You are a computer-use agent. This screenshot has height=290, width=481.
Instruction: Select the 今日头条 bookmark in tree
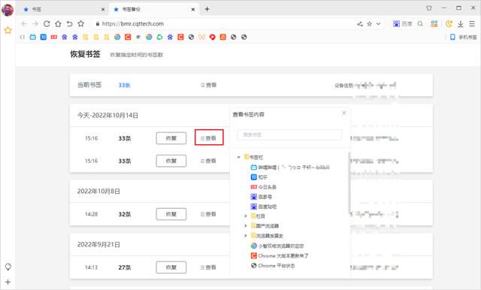click(264, 187)
